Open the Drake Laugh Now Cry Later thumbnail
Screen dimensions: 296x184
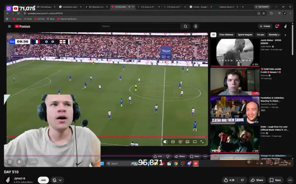(235, 139)
